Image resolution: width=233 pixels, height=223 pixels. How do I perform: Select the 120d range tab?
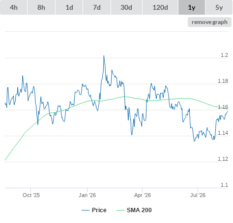click(x=160, y=7)
